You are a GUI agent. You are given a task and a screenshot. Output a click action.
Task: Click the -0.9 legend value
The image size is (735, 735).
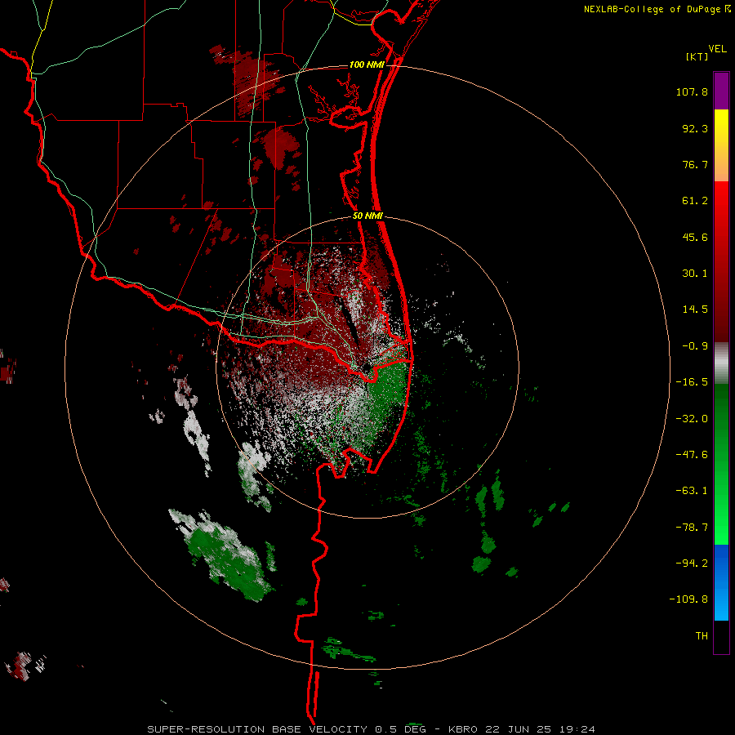[x=695, y=346]
